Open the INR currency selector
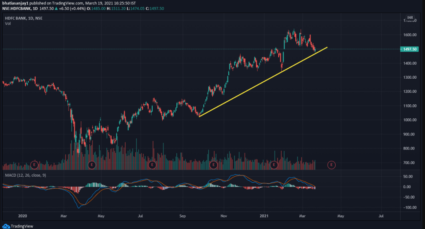Screen dimensions: 425x229 (x=410, y=18)
